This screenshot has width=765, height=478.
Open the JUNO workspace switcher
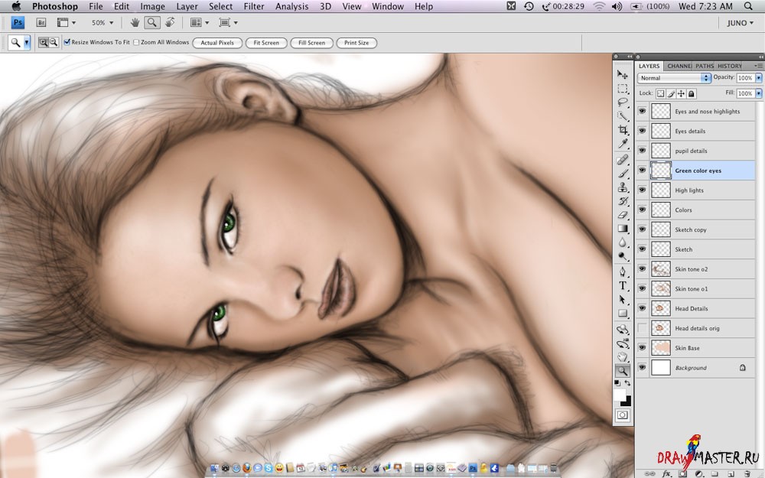coord(740,23)
